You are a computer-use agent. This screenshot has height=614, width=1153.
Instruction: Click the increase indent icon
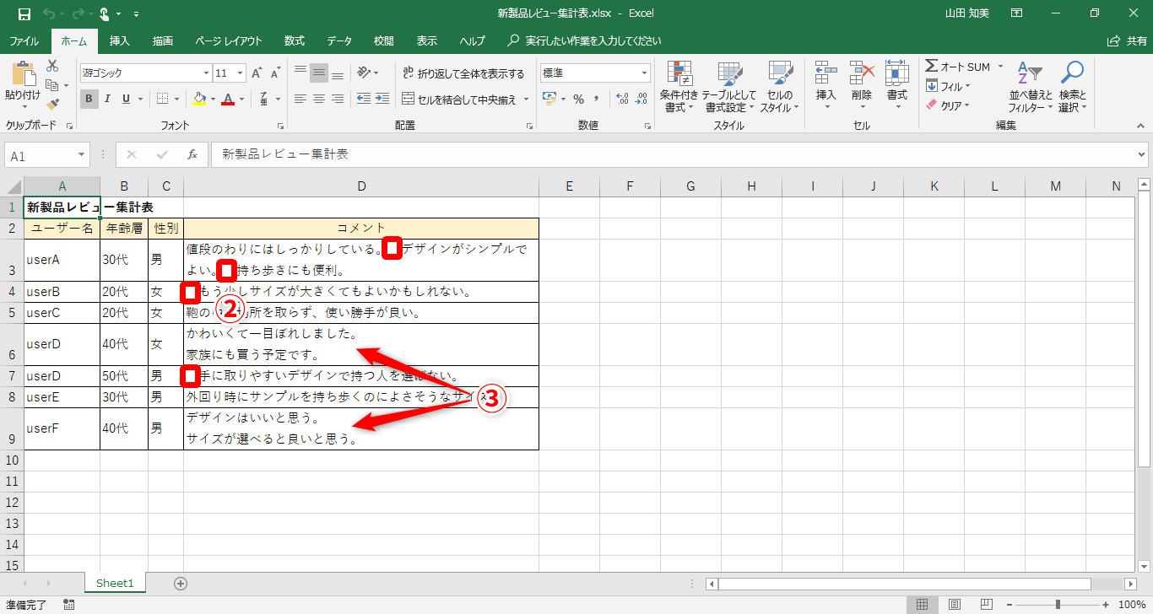click(384, 99)
